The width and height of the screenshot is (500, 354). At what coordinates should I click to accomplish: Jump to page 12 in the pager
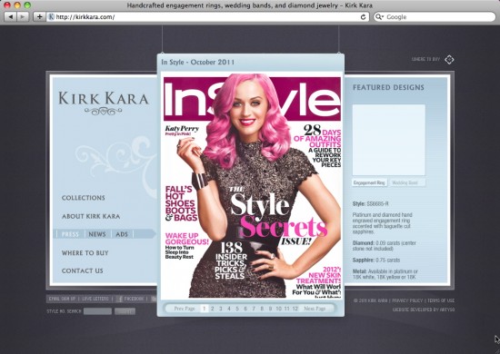coord(295,309)
